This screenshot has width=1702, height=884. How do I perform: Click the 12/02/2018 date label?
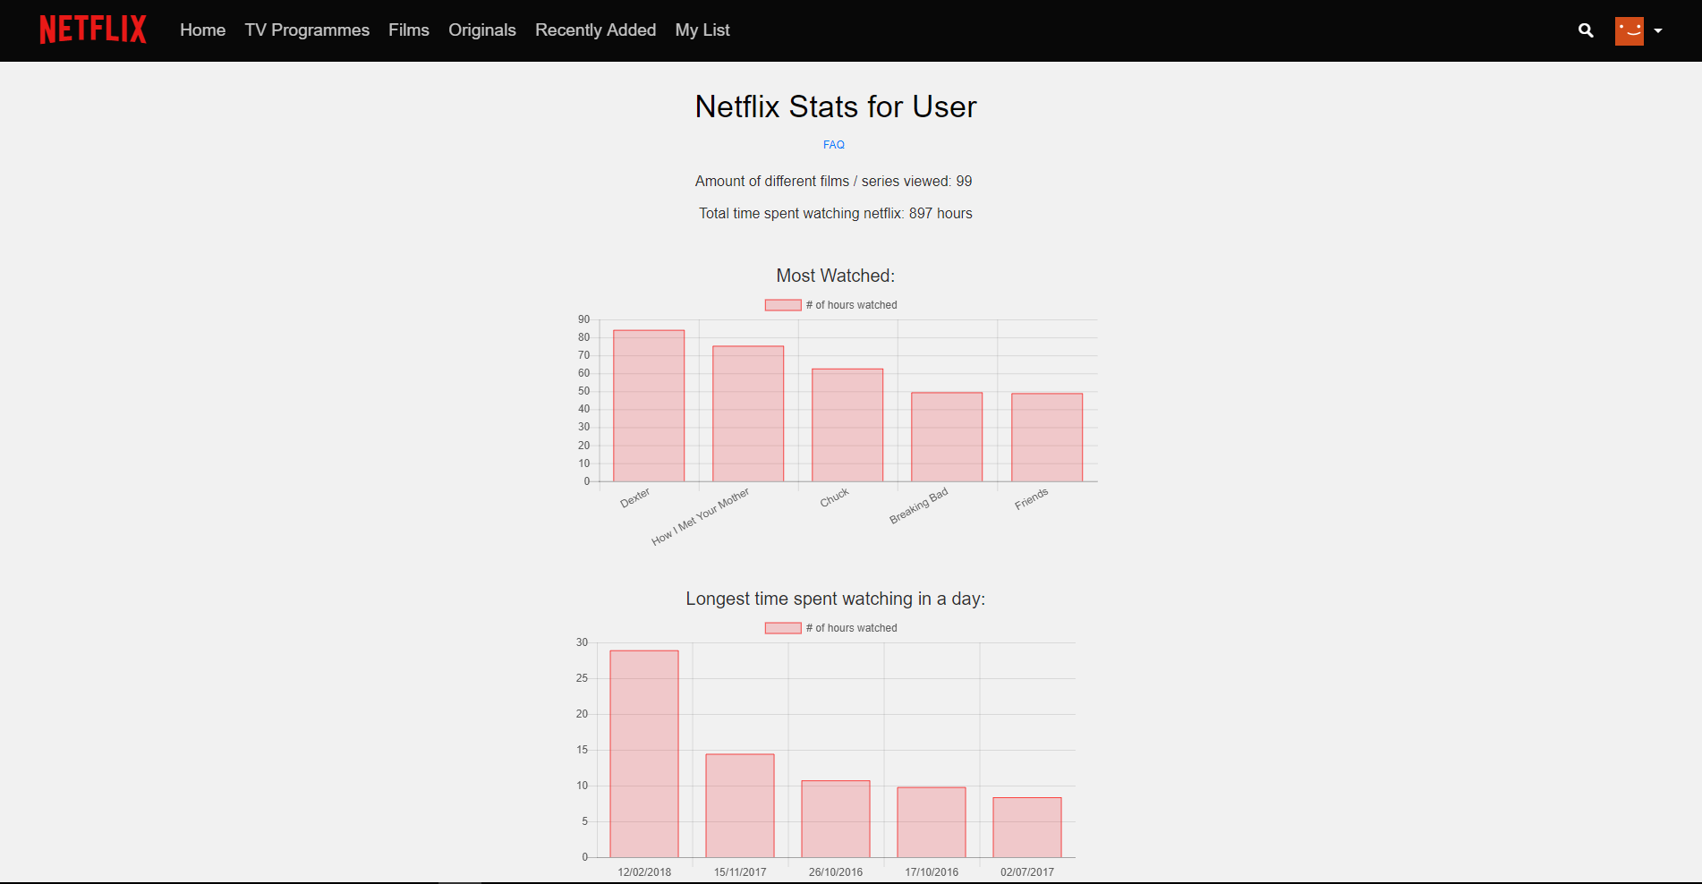pyautogui.click(x=644, y=871)
